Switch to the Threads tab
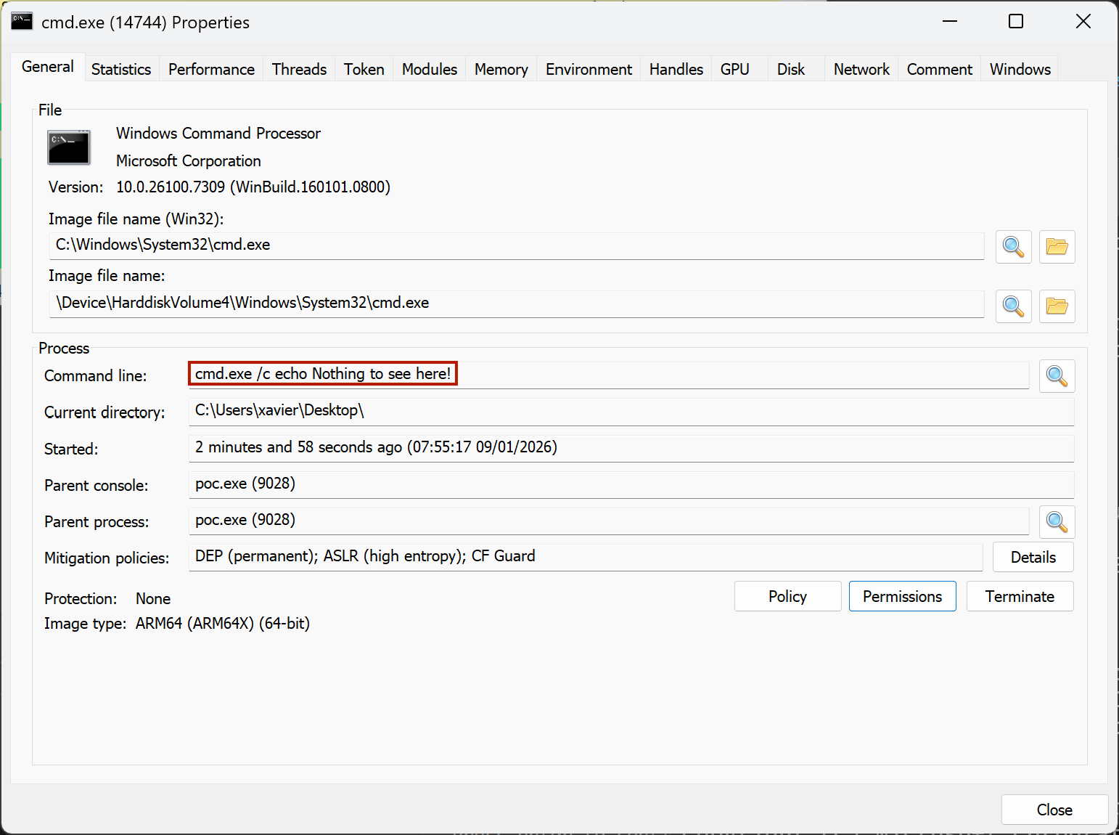Viewport: 1119px width, 835px height. pyautogui.click(x=298, y=69)
